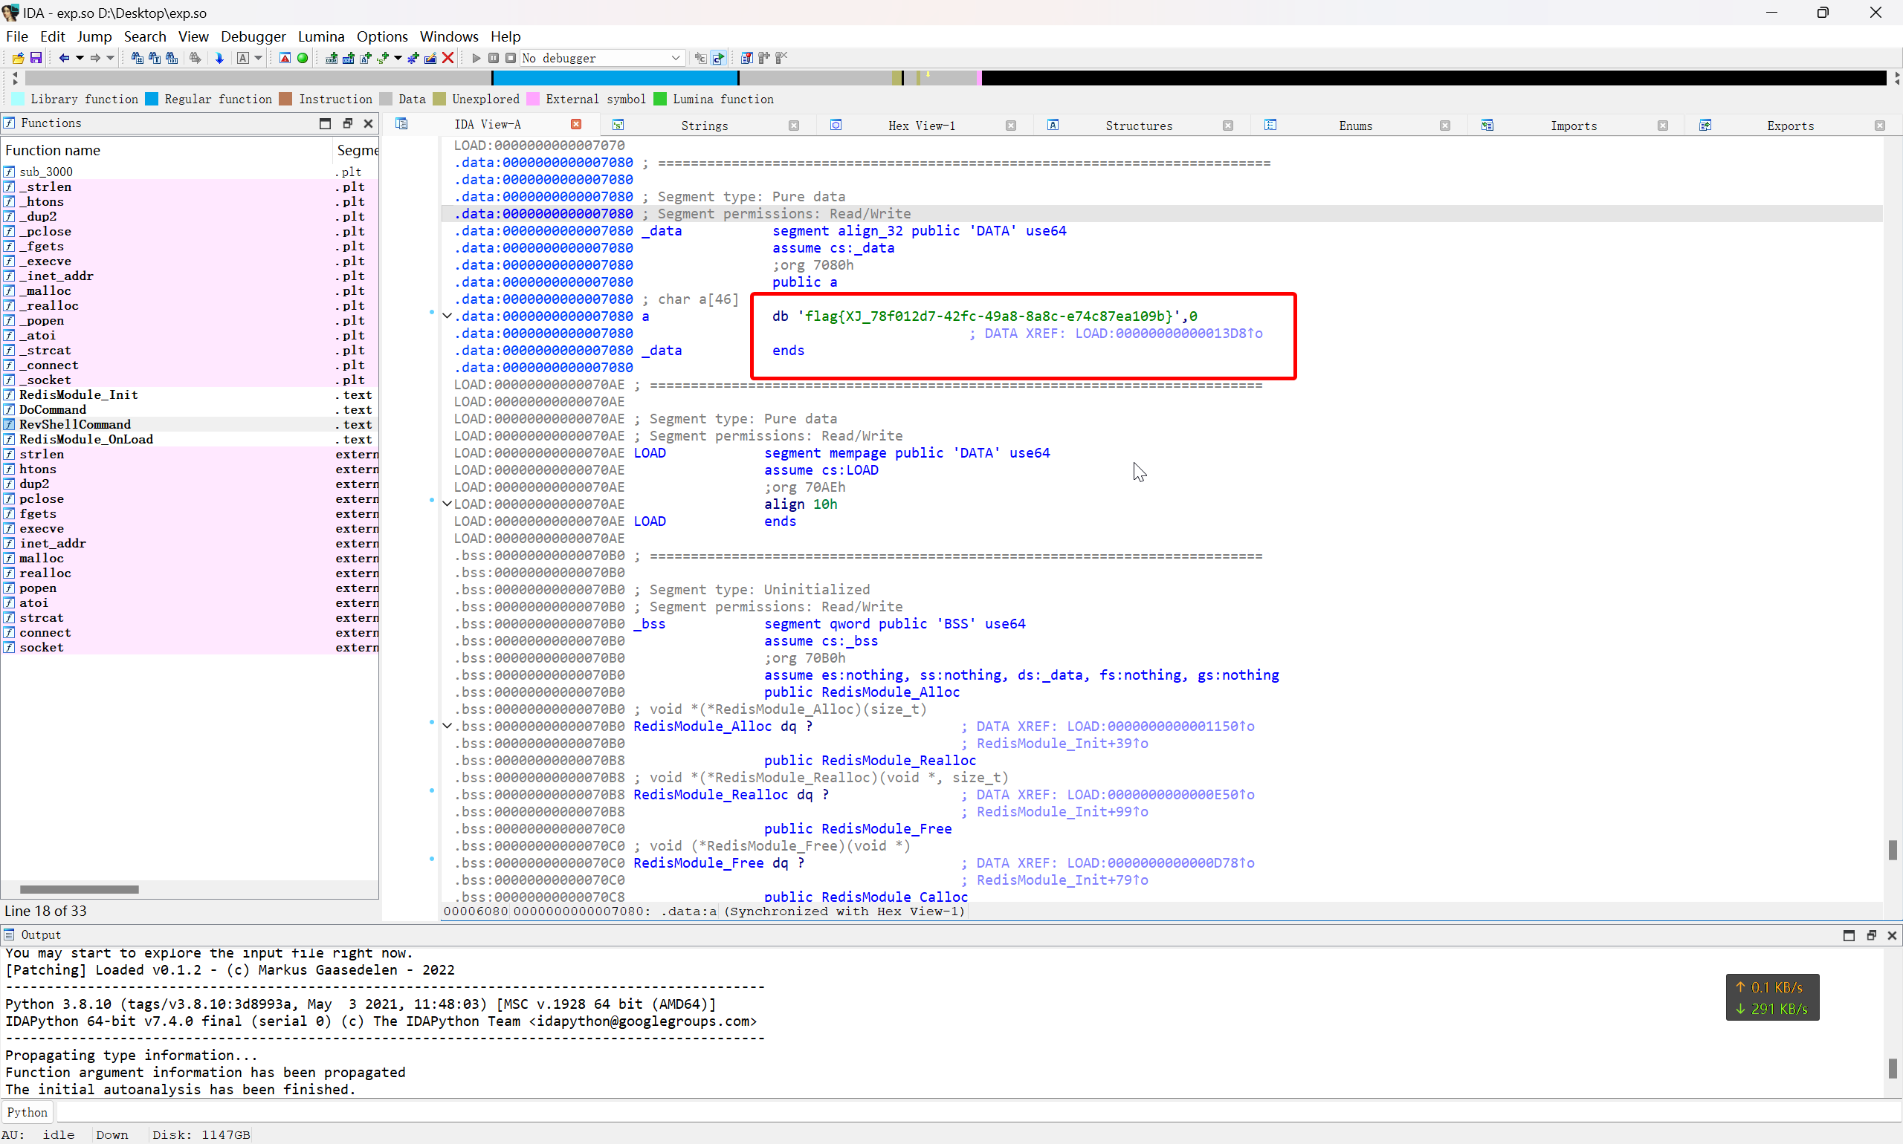
Task: Select the boxed letter A toolbar icon
Action: (243, 58)
